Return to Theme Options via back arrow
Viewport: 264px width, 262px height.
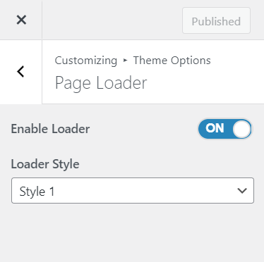[20, 72]
